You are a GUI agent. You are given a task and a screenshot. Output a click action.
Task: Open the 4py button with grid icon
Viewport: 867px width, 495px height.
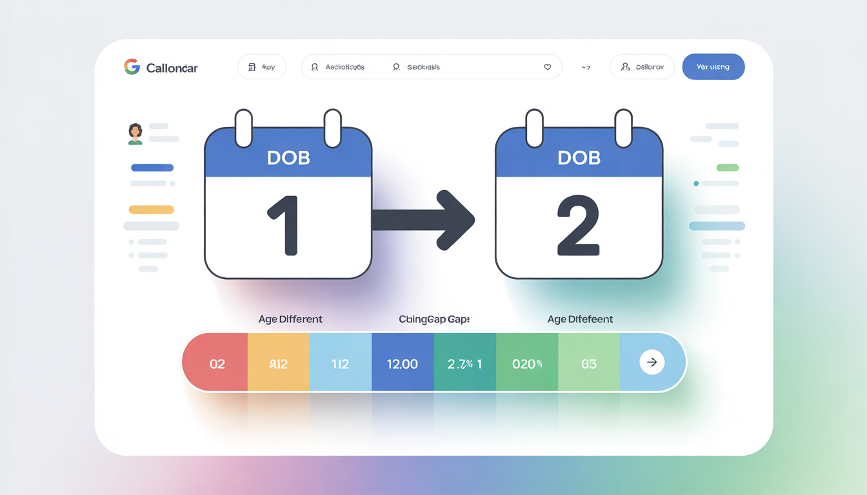tap(261, 67)
